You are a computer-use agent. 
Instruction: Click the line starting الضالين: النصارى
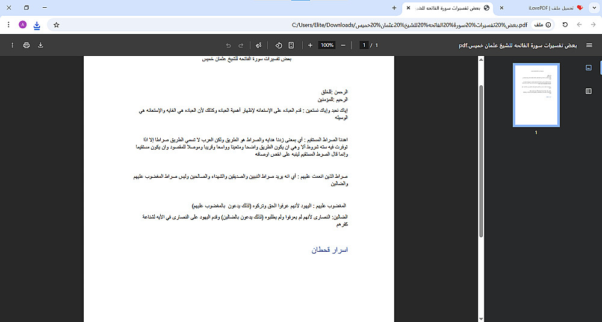[x=245, y=221]
